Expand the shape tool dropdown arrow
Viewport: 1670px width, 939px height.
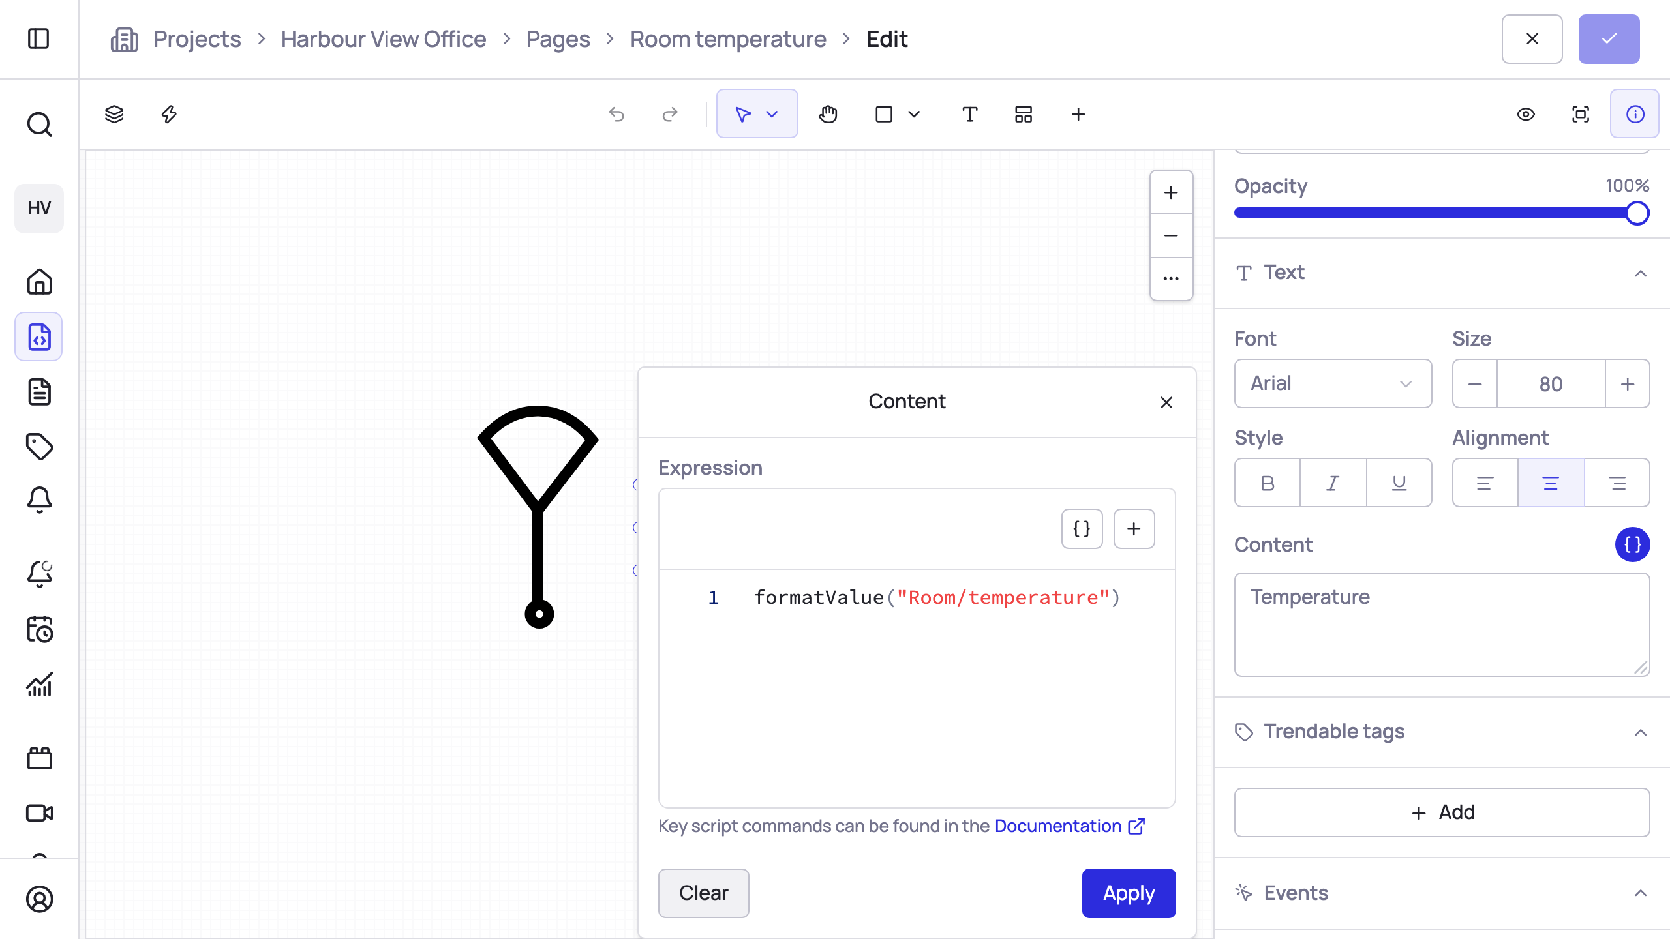coord(914,114)
